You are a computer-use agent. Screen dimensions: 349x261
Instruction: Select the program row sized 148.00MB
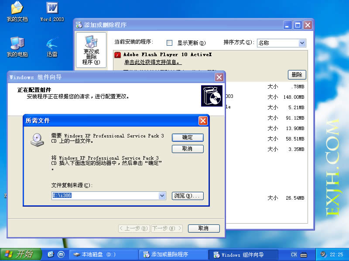click(266, 97)
